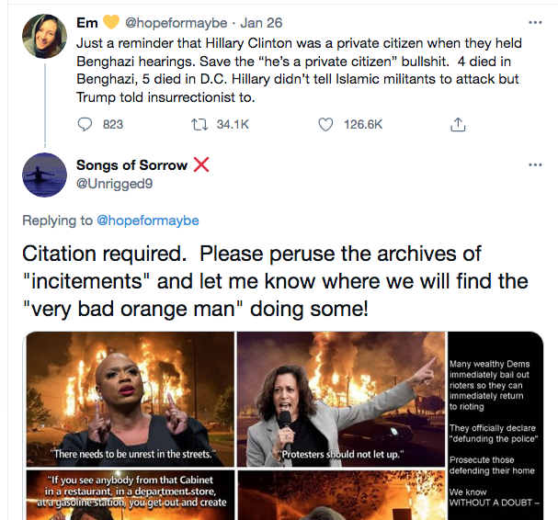Open the @hopeformaybe link in Replying to

pos(148,220)
